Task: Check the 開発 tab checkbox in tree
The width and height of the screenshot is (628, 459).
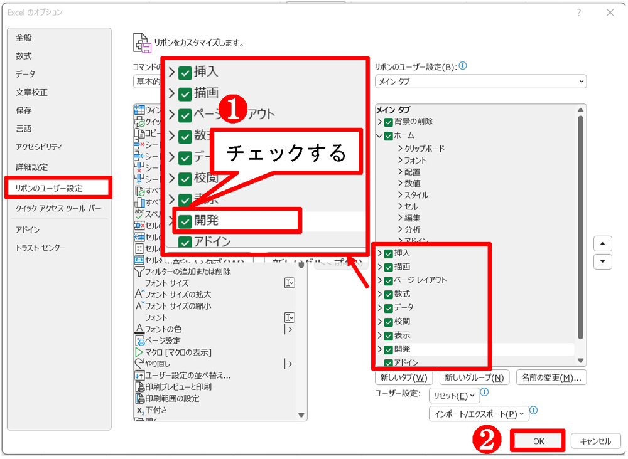Action: (388, 349)
